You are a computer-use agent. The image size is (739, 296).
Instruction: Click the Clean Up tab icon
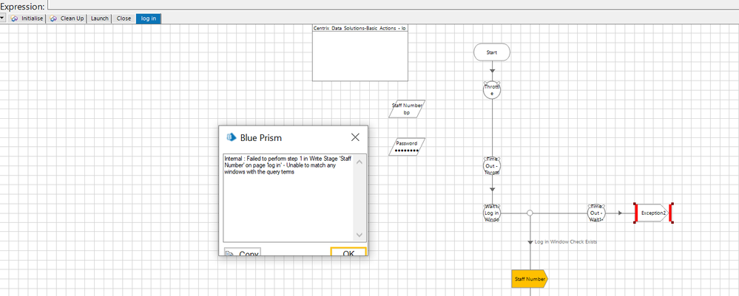(53, 18)
